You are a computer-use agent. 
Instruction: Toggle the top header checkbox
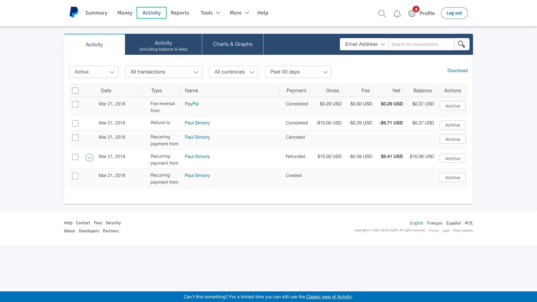(x=75, y=90)
